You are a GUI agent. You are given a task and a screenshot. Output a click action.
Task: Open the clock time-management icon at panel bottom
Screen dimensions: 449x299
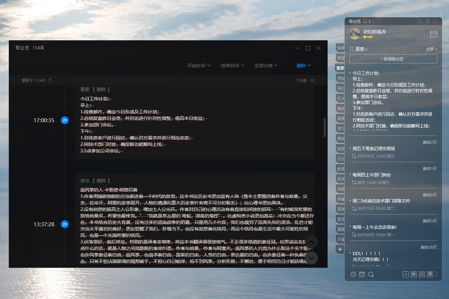coord(353,274)
